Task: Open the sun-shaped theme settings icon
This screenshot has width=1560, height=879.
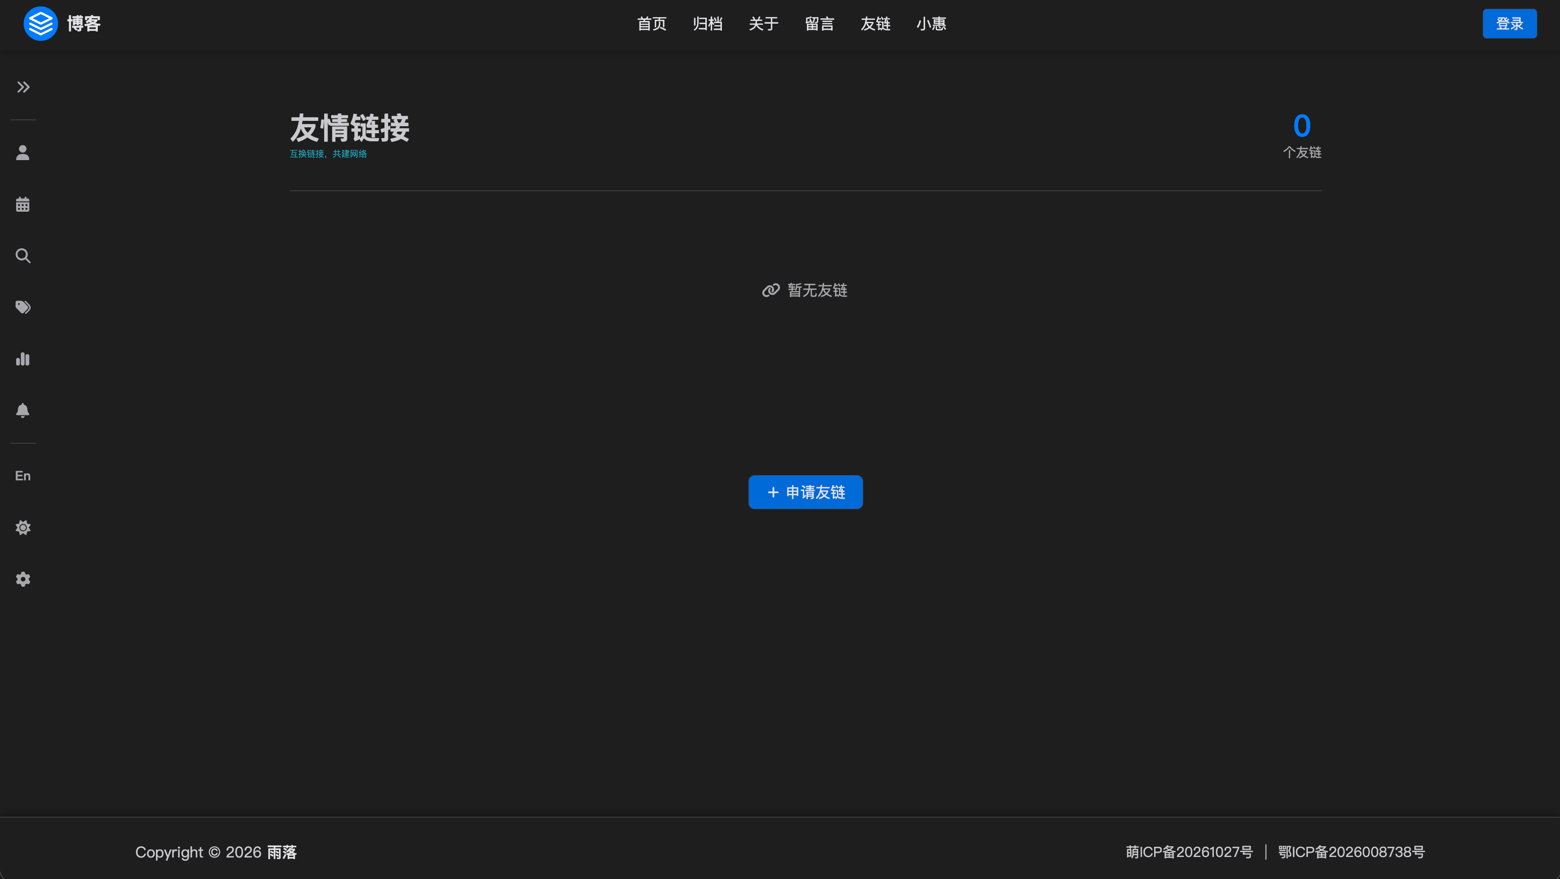Action: (23, 527)
